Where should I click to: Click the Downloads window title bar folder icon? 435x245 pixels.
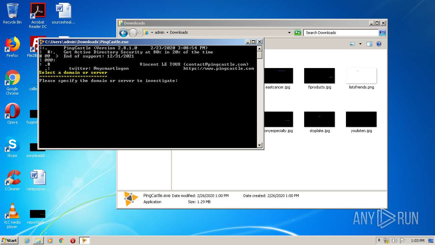(x=121, y=23)
